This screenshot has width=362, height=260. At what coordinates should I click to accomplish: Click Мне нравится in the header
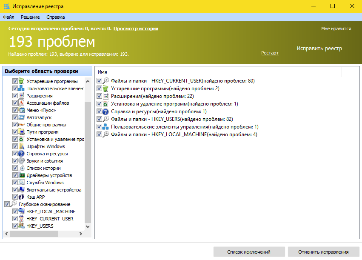(336, 29)
